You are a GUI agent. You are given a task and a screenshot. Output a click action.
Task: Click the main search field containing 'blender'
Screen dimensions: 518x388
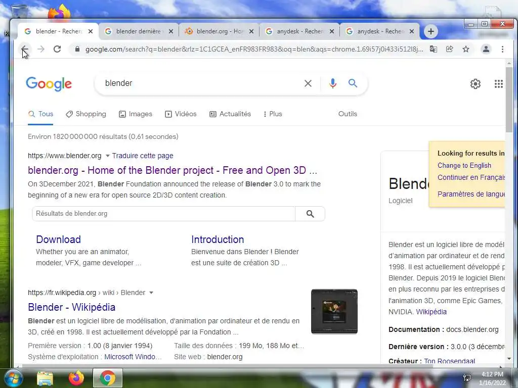pyautogui.click(x=201, y=83)
